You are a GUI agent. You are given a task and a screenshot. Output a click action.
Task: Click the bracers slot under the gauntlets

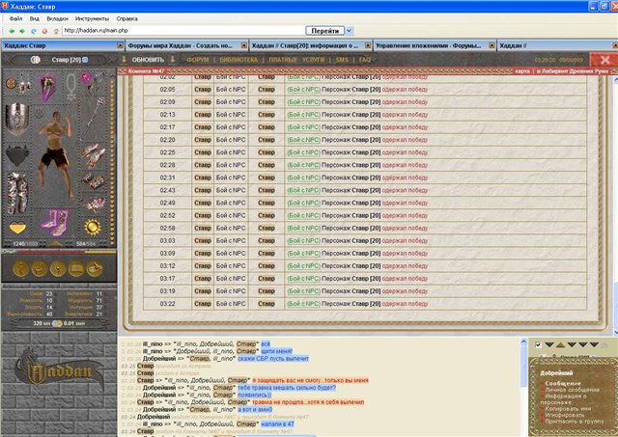click(93, 181)
